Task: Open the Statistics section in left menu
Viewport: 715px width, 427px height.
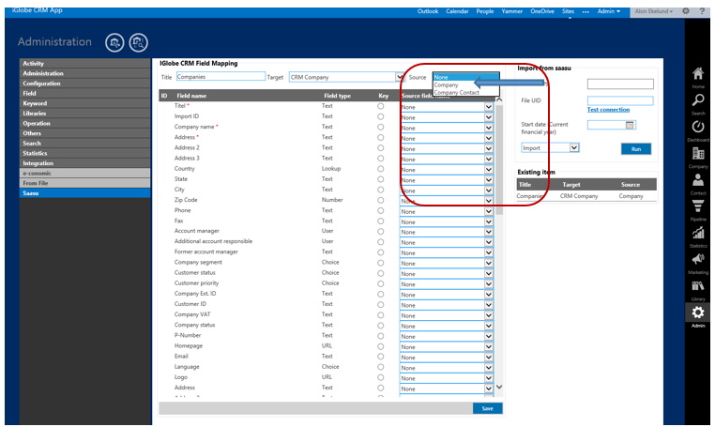Action: 84,153
